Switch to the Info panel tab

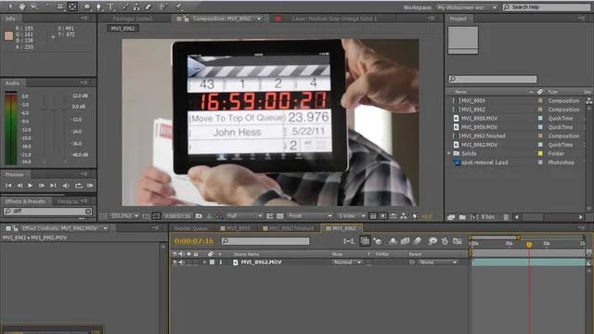point(10,19)
